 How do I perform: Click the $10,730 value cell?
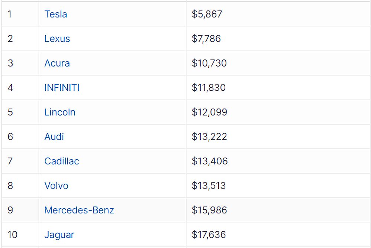[278, 63]
